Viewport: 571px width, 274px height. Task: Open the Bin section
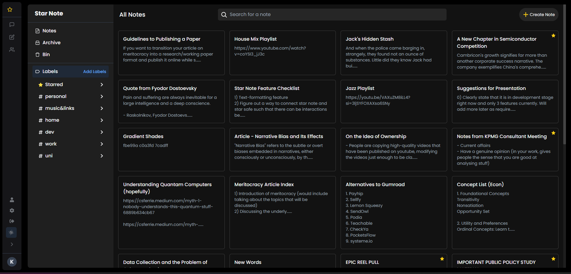click(x=46, y=54)
